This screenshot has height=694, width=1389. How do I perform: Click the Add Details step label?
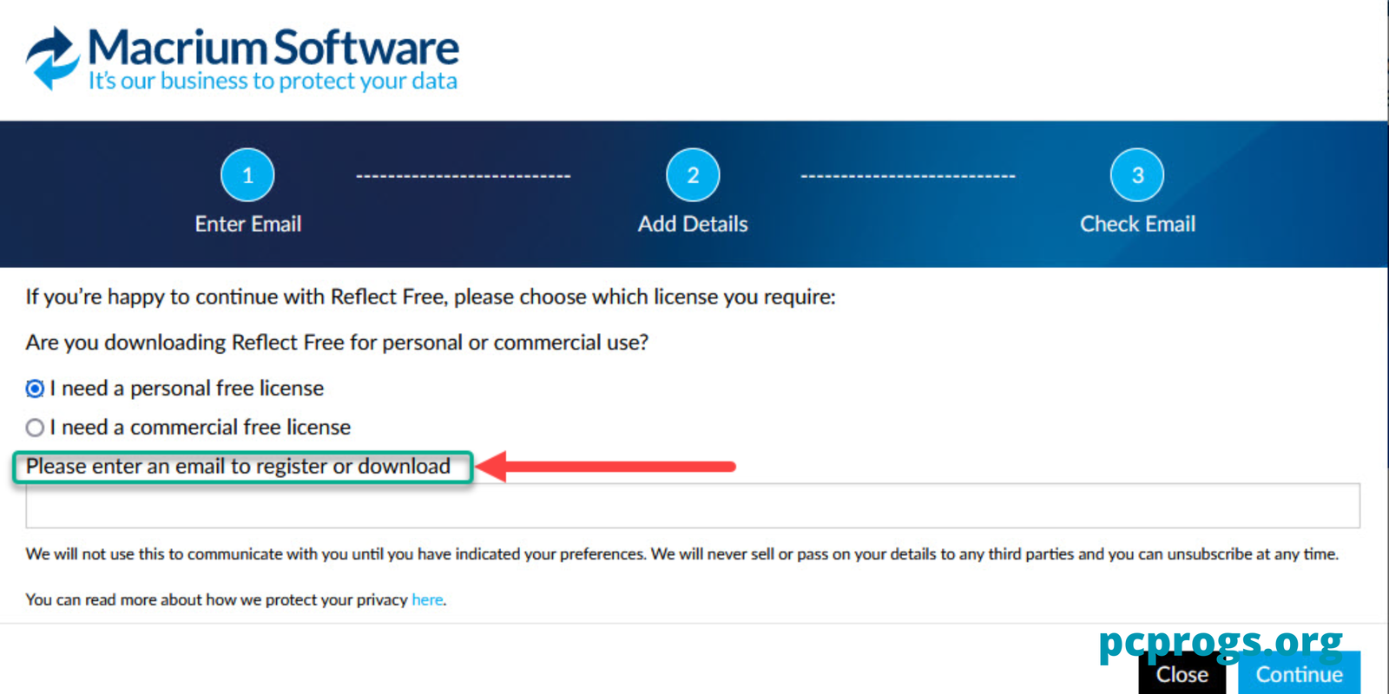(693, 224)
